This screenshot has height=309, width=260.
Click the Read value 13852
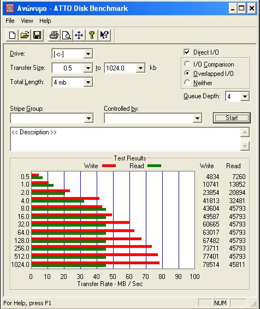(237, 185)
